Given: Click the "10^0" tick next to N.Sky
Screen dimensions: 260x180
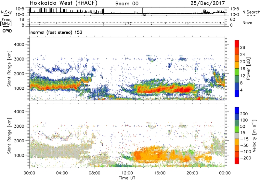Looking at the screenshot, I should pos(20,15).
